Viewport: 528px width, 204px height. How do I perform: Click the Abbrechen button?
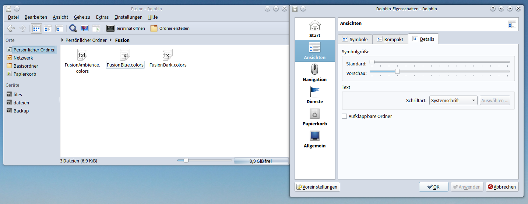coord(502,187)
